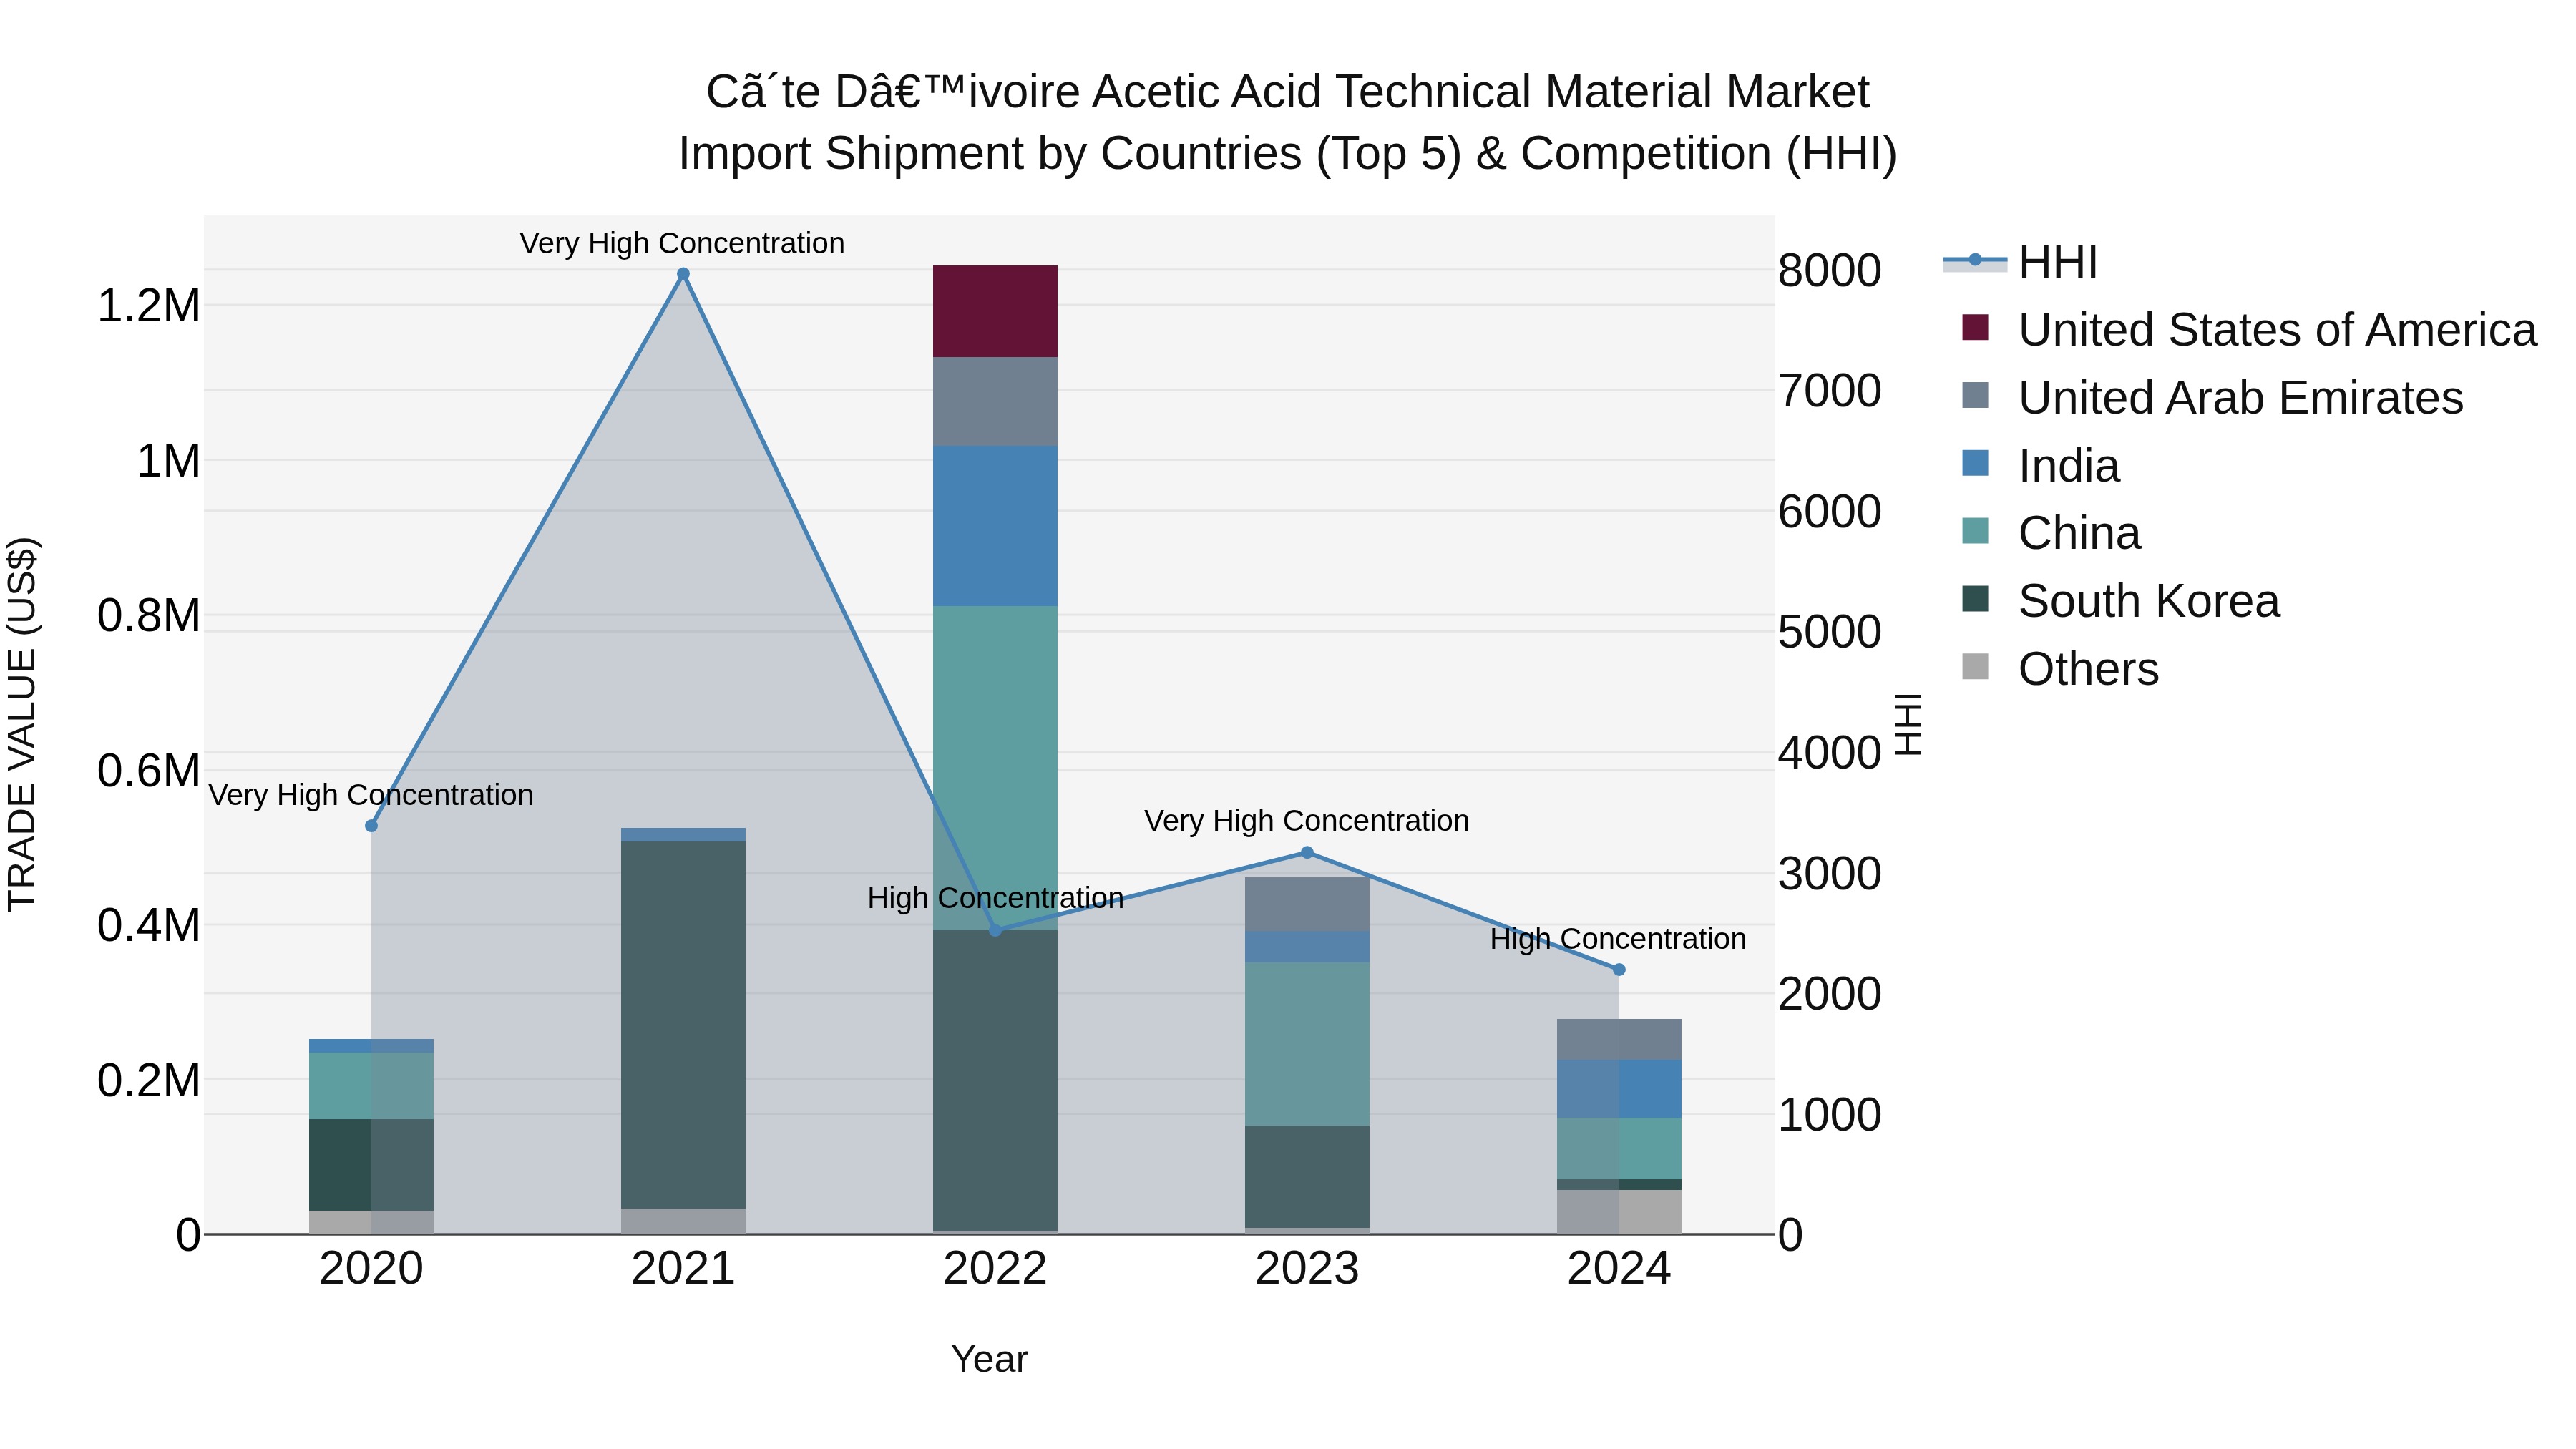Click the '2020' x-axis label
Viewport: 2576px width, 1449px height.
click(371, 1269)
